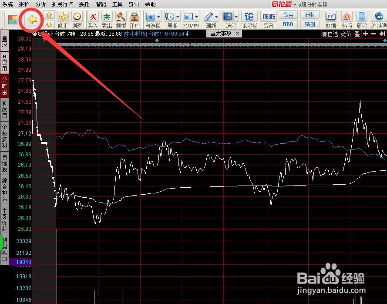Expand the 画线 dropdown arrow

click(217, 17)
